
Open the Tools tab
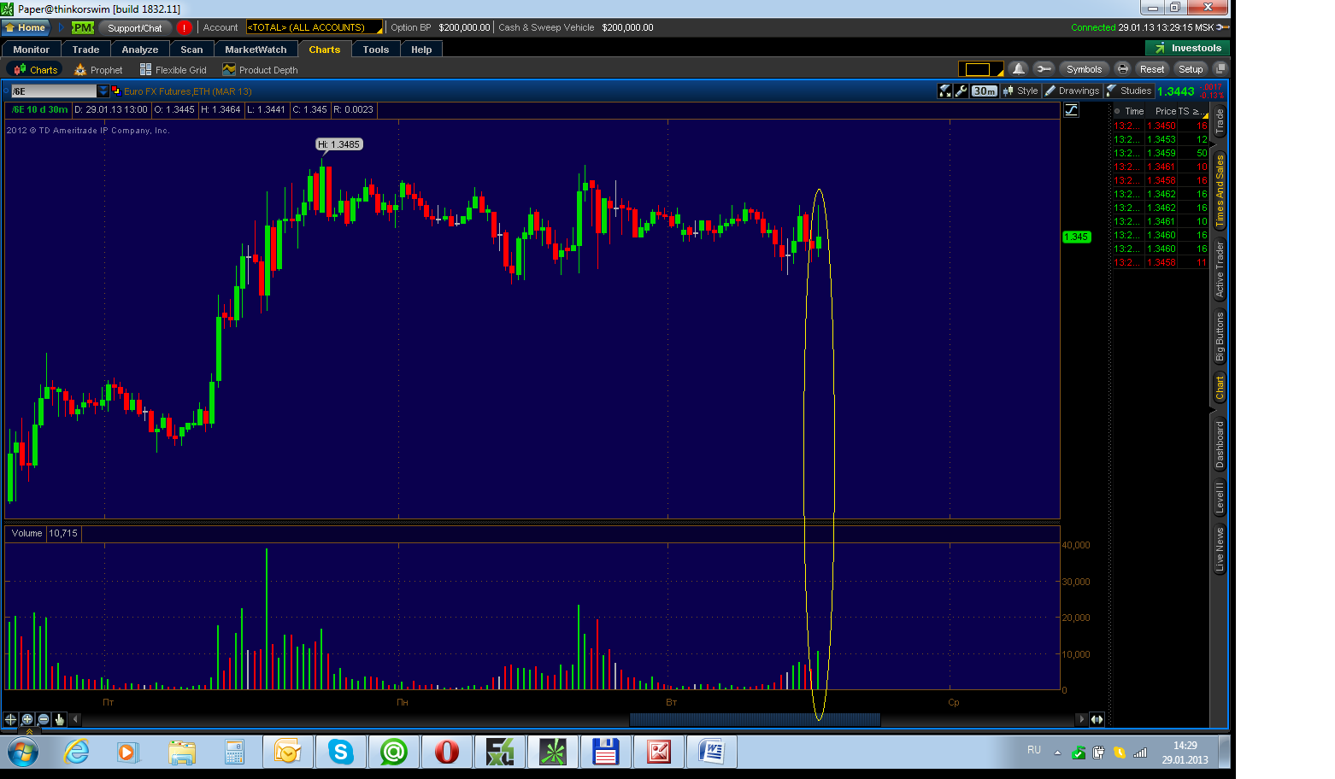[375, 50]
